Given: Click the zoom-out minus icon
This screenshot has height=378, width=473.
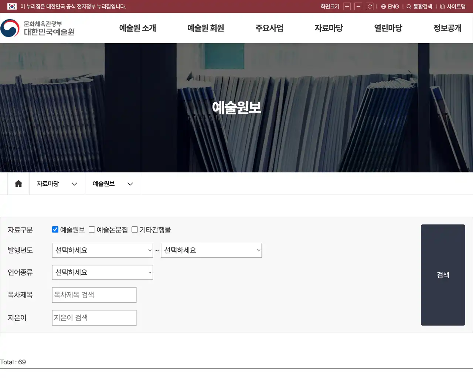Looking at the screenshot, I should coord(358,7).
